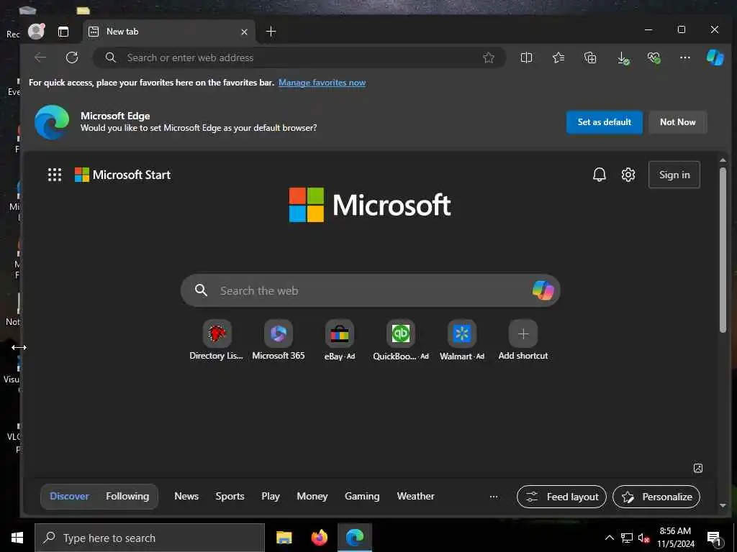Open the split screen icon
Image resolution: width=737 pixels, height=552 pixels.
tap(526, 57)
